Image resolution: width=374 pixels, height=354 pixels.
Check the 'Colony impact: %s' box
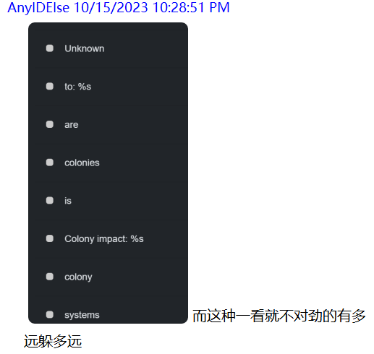(50, 238)
